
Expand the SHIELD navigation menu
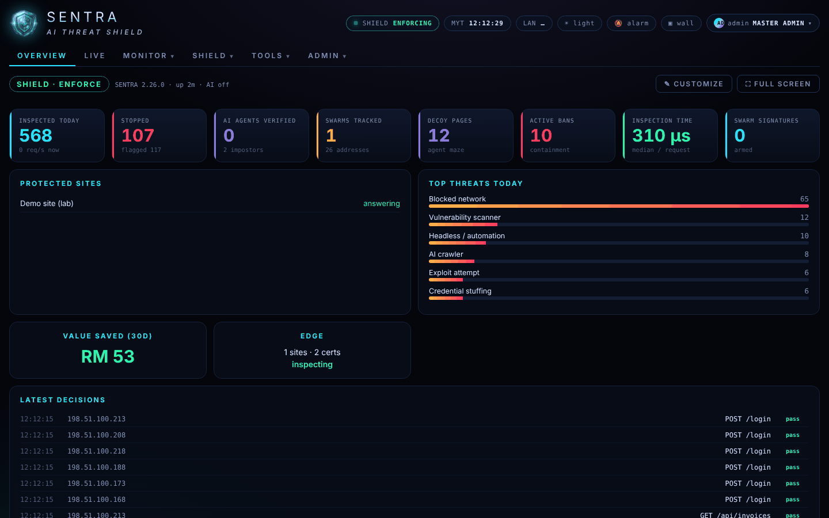tap(213, 56)
